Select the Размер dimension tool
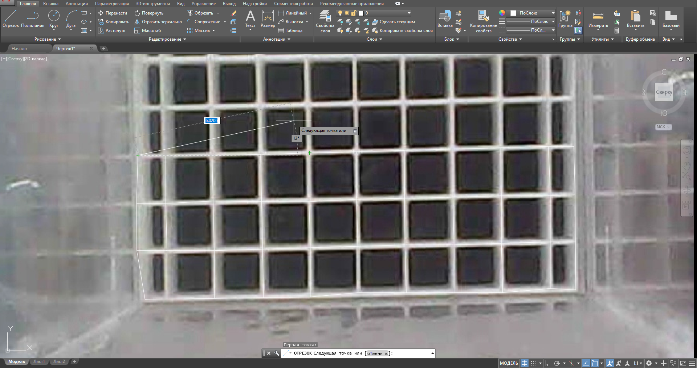The height and width of the screenshot is (368, 697). 268,19
